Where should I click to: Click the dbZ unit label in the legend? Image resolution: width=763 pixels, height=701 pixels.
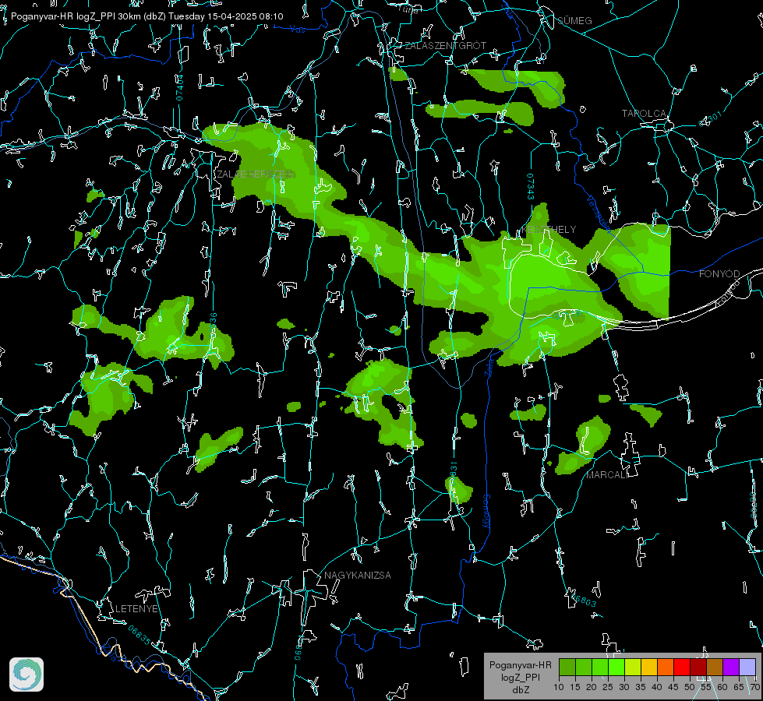click(x=520, y=690)
